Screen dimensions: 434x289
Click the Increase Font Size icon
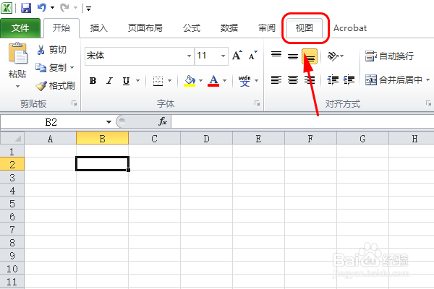(237, 56)
